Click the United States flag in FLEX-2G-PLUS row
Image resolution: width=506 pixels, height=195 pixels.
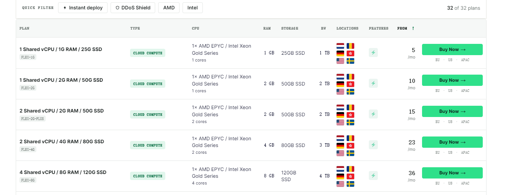point(340,122)
